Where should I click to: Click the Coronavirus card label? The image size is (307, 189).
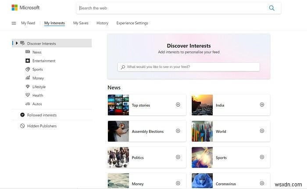click(226, 184)
